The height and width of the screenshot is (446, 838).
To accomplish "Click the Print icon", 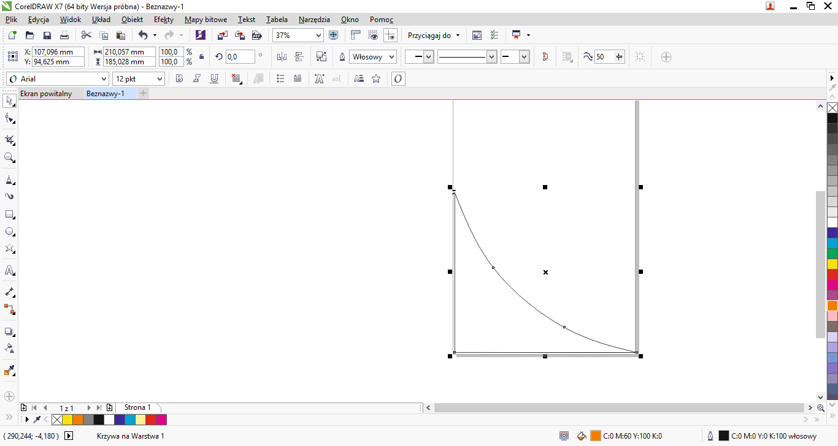I will coord(64,36).
